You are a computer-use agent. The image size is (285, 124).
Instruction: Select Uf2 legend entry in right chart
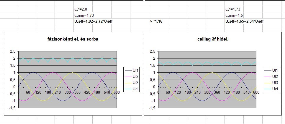click(271, 76)
